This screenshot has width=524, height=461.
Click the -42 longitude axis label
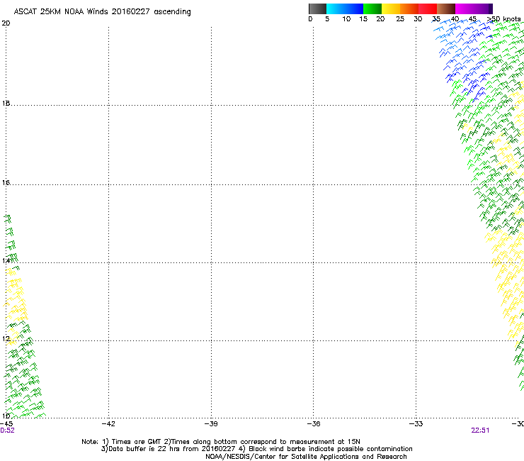[108, 424]
